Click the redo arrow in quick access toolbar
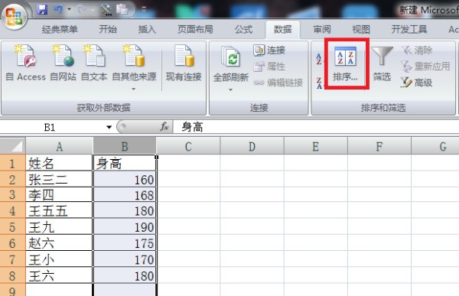Viewport: 459px width, 296px height. [x=81, y=10]
